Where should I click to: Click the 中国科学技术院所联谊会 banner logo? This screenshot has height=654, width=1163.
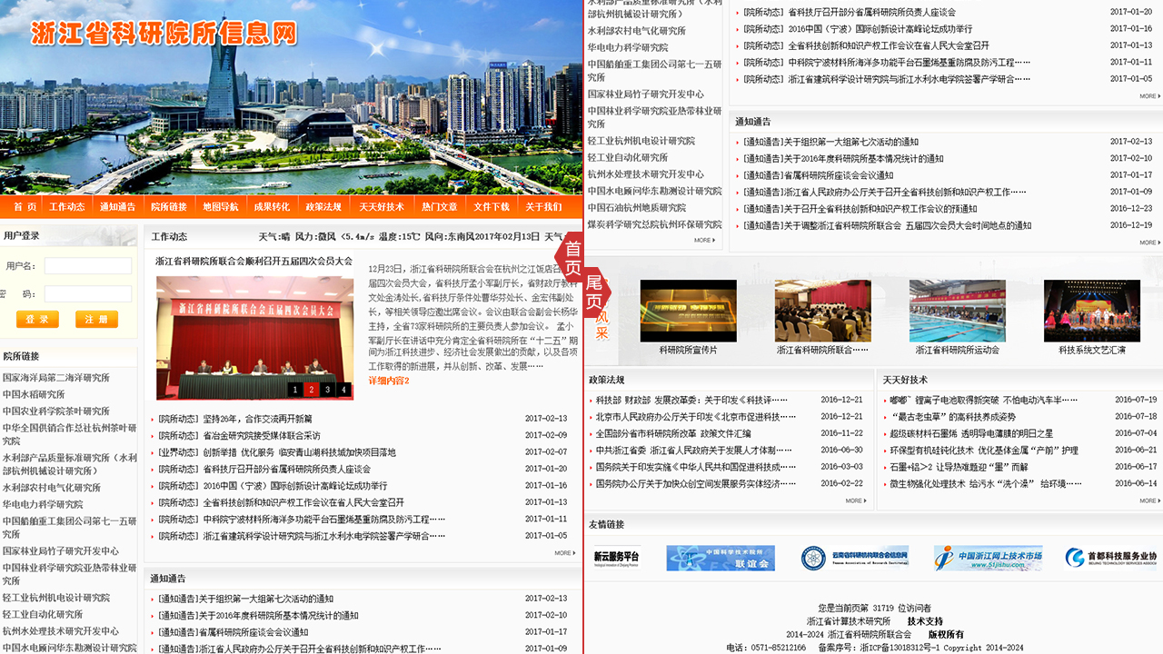coord(721,558)
